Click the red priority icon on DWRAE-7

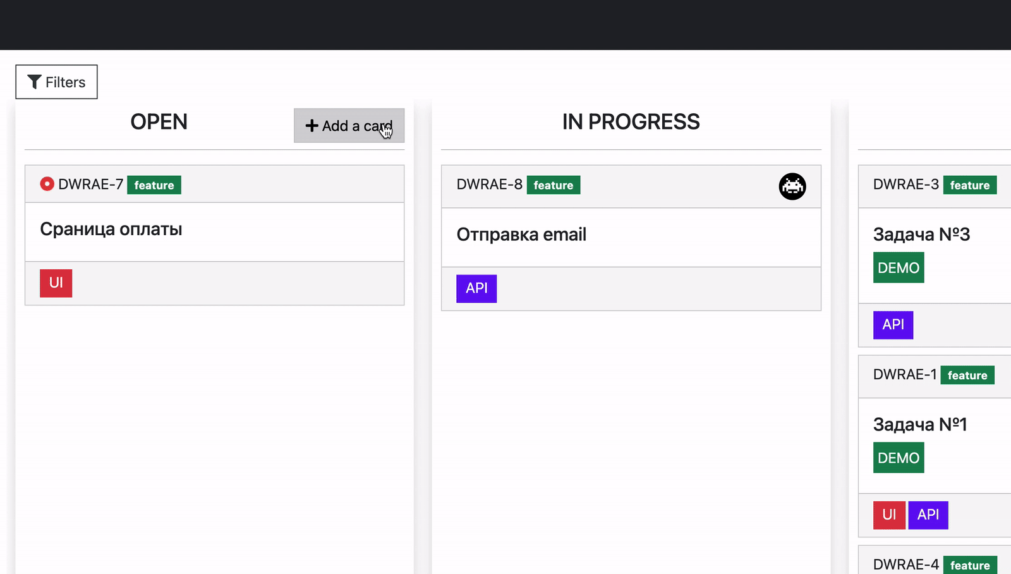click(x=47, y=184)
